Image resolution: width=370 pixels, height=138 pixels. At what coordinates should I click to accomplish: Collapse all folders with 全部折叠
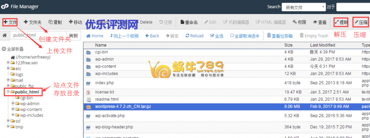tap(13, 49)
